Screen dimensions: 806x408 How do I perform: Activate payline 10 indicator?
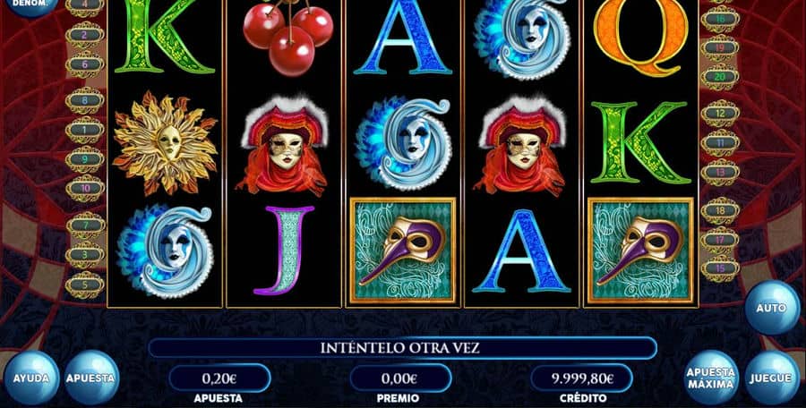pos(85,189)
